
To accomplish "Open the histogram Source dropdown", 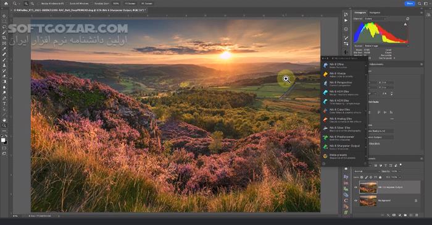I will coord(386,46).
